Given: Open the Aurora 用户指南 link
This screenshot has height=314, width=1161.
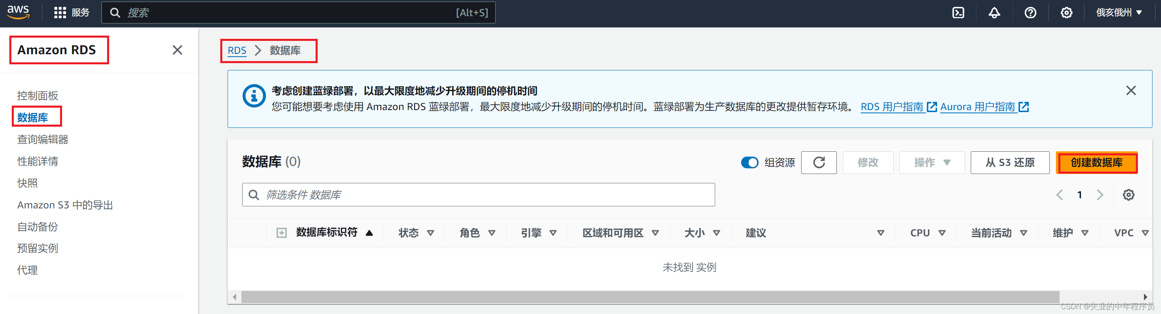Looking at the screenshot, I should (x=984, y=107).
